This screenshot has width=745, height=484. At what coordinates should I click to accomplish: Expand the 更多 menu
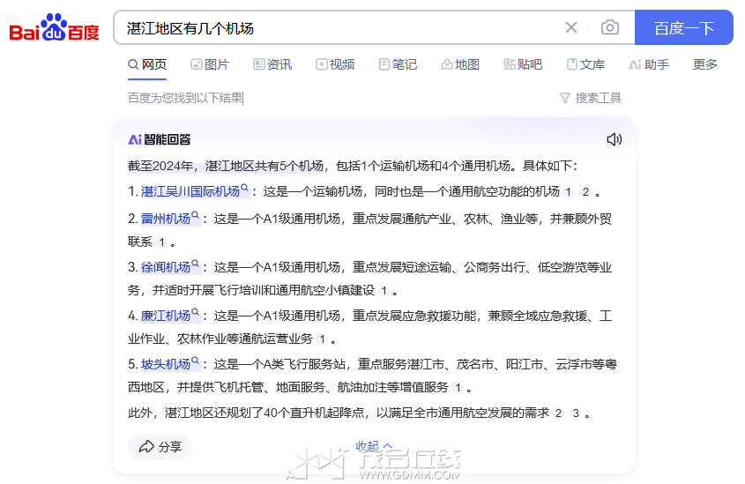(705, 64)
